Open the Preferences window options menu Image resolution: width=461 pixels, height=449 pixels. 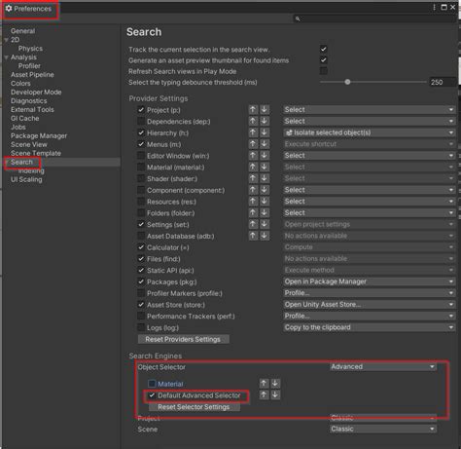(434, 7)
